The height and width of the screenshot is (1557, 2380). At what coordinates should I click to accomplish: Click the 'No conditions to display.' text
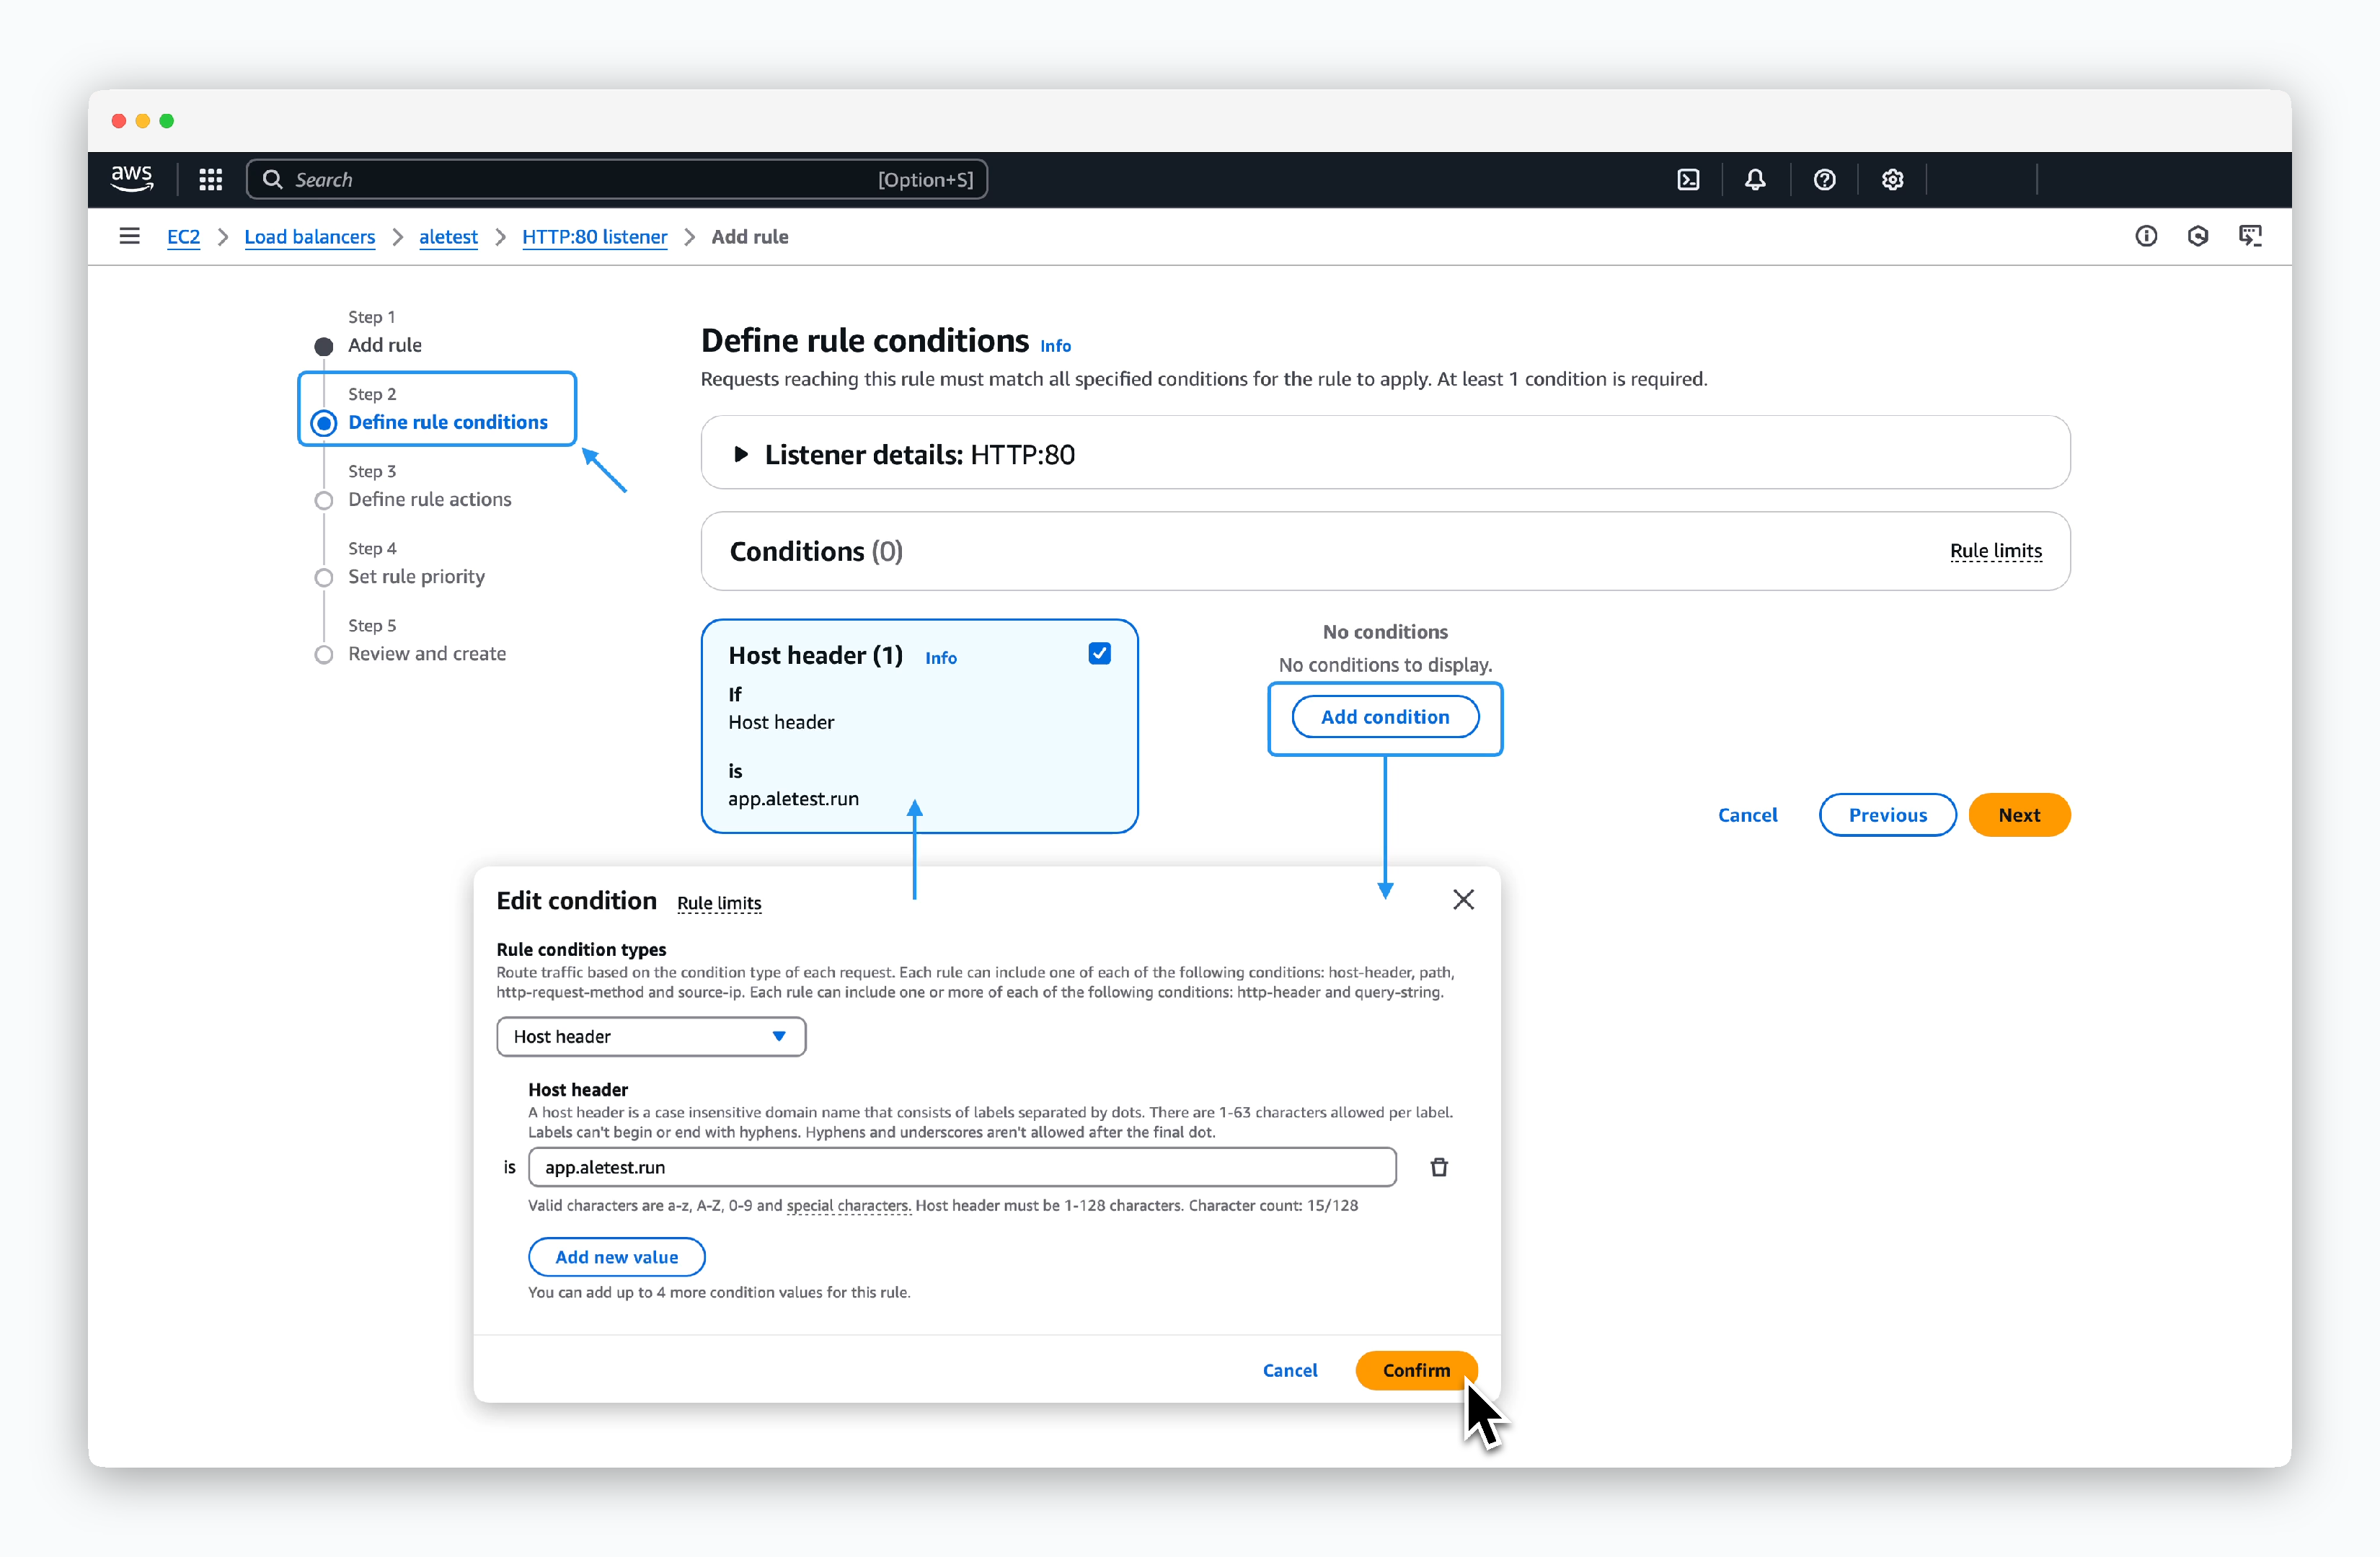click(1385, 665)
